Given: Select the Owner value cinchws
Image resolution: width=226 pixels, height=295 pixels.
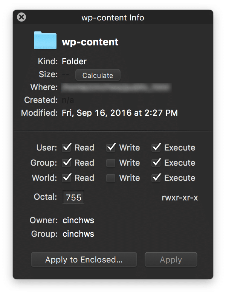Looking at the screenshot, I should (78, 220).
